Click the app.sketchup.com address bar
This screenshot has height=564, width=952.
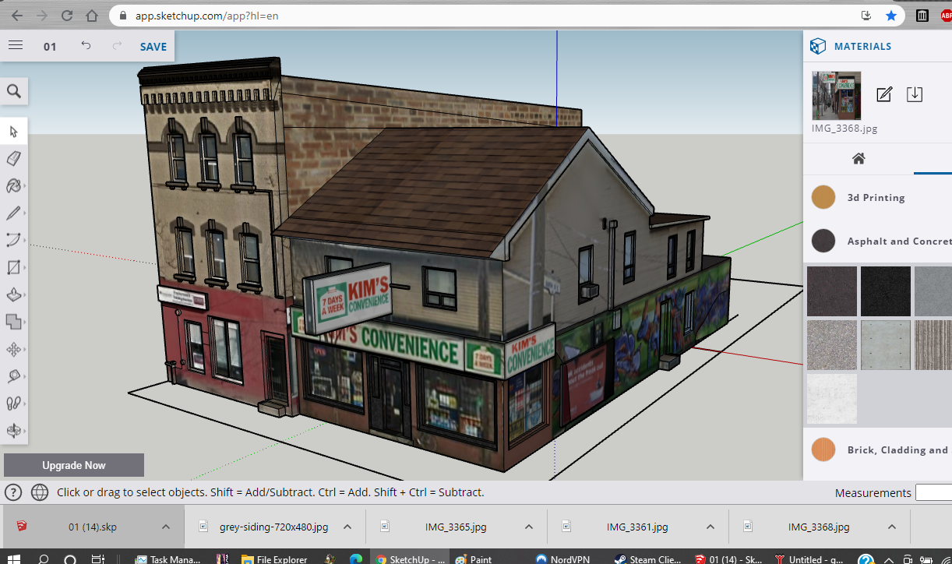[x=506, y=16]
